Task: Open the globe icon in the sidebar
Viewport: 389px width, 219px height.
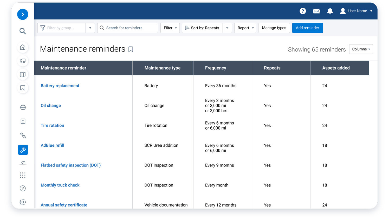Action: [x=23, y=107]
